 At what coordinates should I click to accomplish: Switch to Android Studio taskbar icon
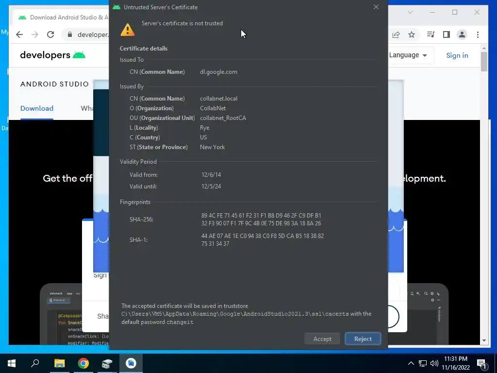131,363
